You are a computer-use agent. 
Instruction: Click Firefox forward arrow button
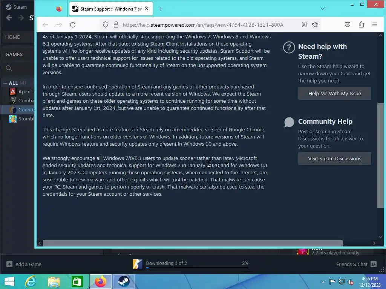tap(59, 24)
